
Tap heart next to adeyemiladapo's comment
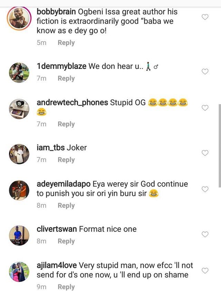click(x=205, y=189)
